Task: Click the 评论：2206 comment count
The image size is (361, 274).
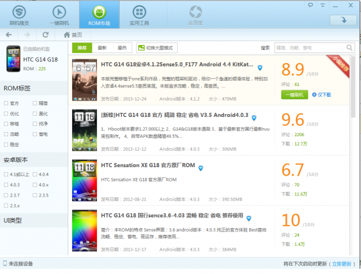Action: [293, 134]
